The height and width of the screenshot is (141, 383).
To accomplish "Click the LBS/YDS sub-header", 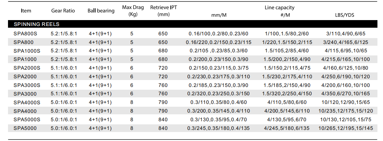I will [x=345, y=15].
